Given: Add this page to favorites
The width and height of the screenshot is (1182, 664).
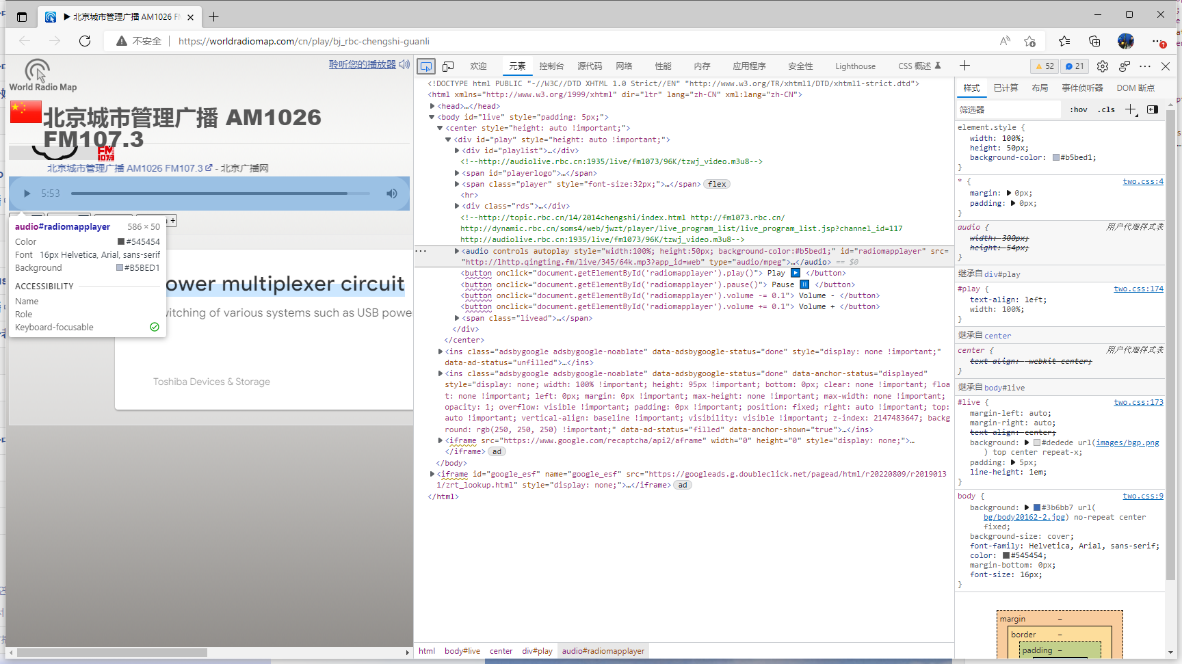Looking at the screenshot, I should (1029, 41).
